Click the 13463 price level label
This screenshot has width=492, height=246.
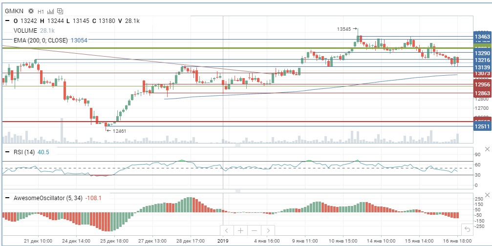(482, 37)
